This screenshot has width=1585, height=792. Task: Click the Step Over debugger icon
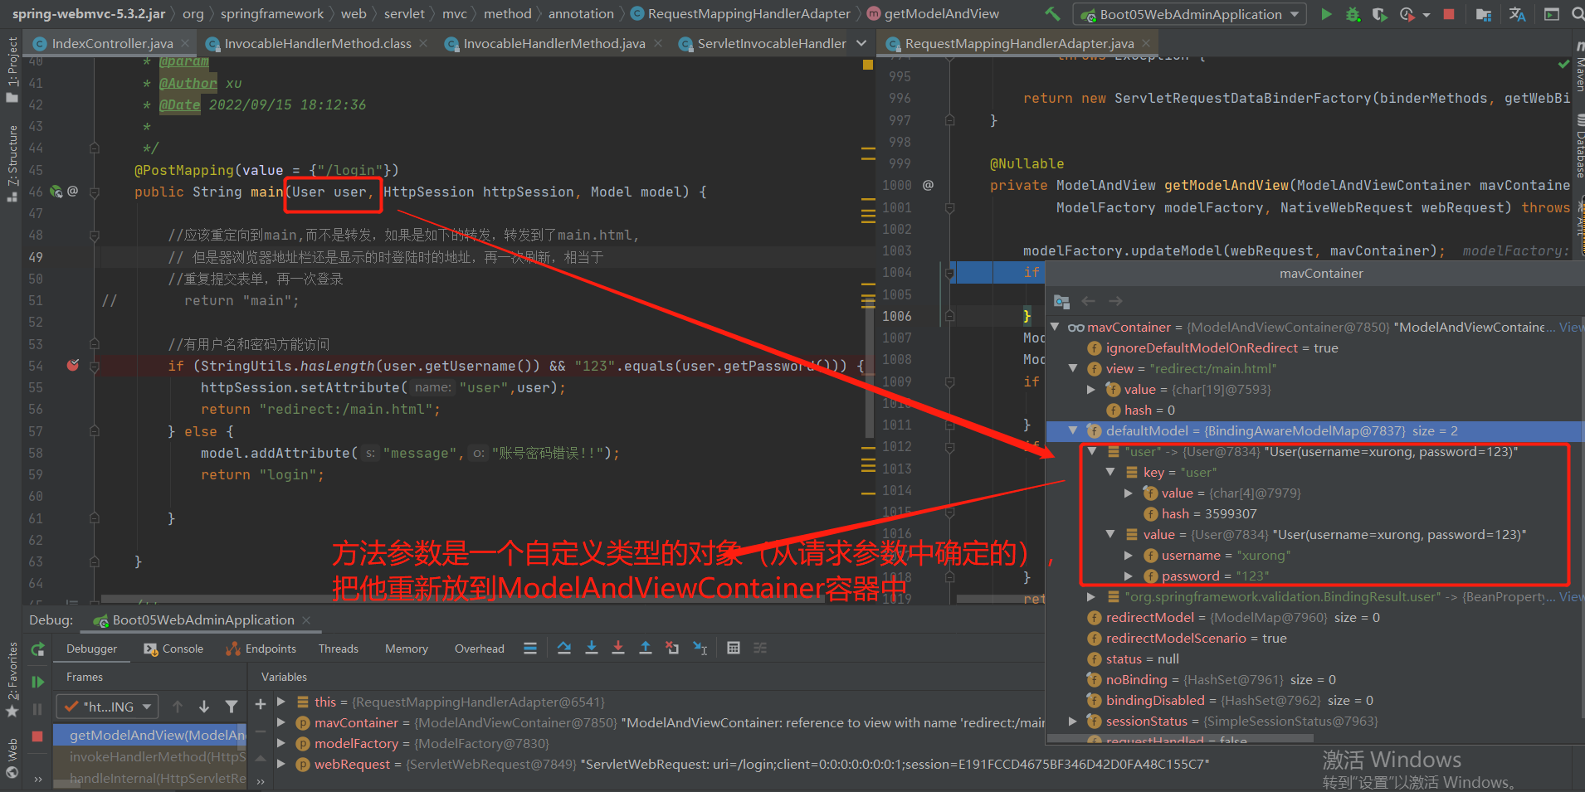[x=564, y=649]
